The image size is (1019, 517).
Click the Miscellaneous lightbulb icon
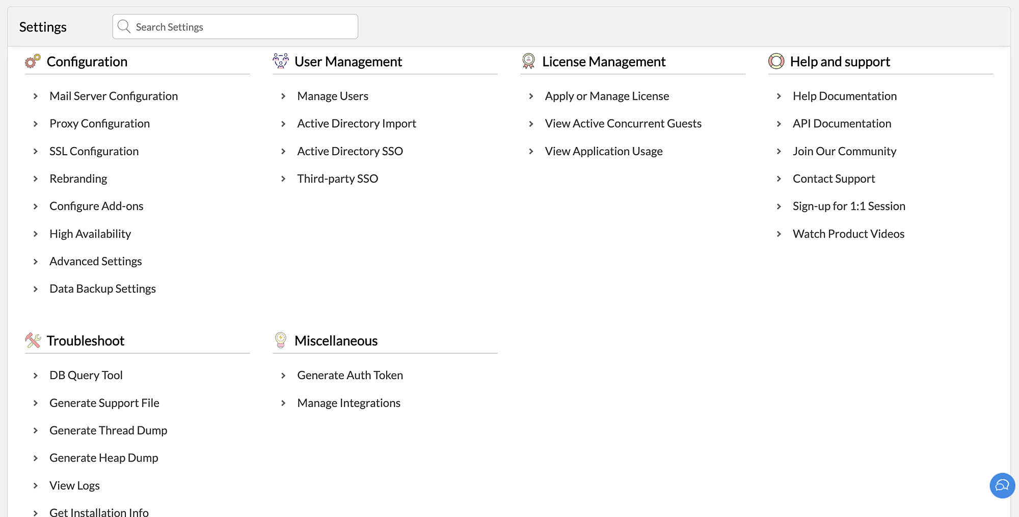(x=281, y=340)
